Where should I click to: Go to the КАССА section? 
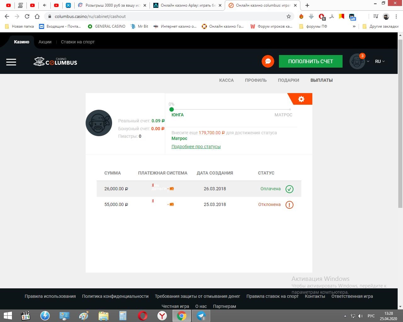click(226, 80)
